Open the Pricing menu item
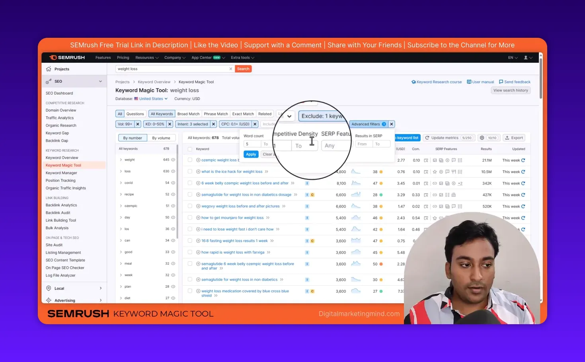 123,57
